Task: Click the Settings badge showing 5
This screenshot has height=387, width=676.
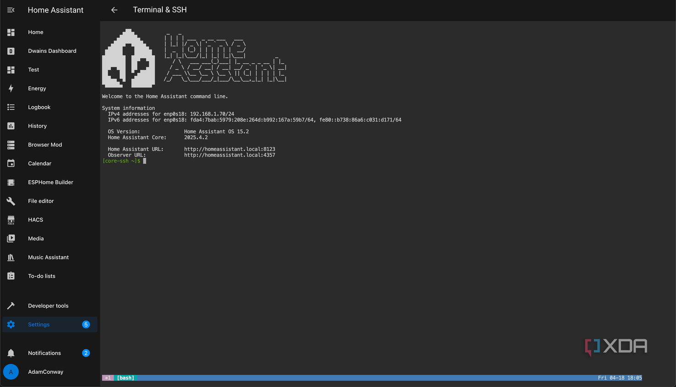Action: 86,325
